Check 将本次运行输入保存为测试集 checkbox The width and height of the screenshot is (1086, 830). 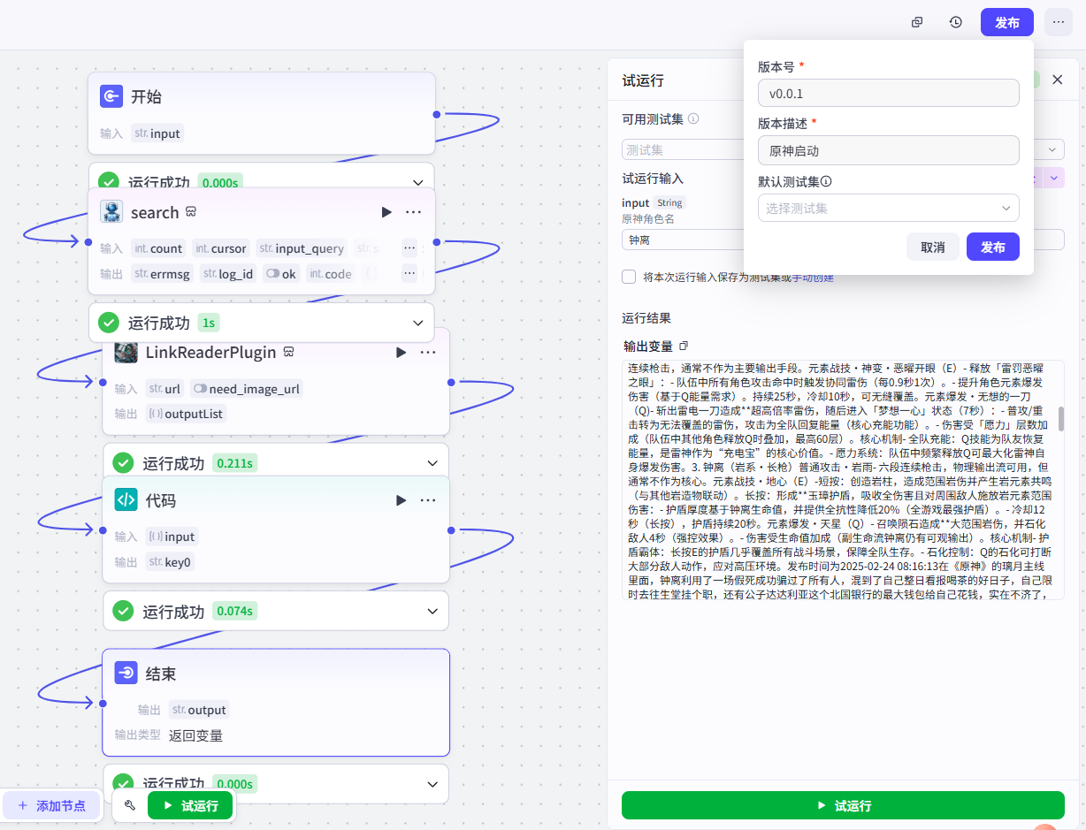tap(629, 277)
